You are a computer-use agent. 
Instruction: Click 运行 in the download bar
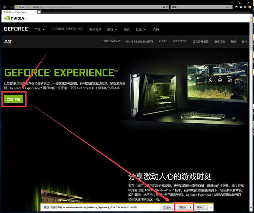[167, 207]
